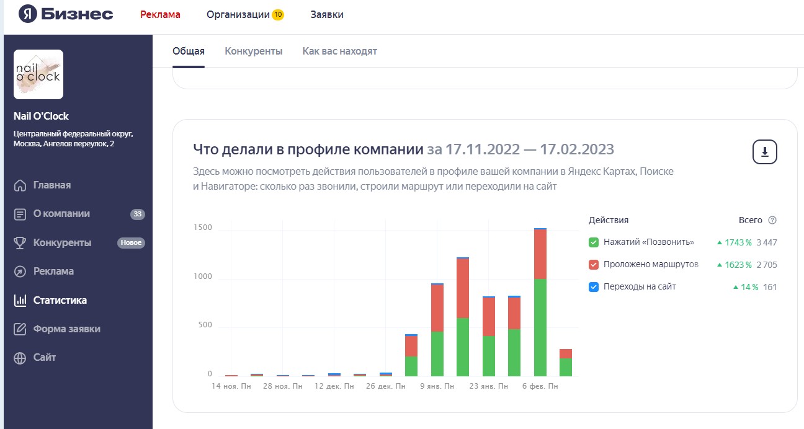Download the company profile statistics report
The height and width of the screenshot is (429, 804).
point(764,153)
